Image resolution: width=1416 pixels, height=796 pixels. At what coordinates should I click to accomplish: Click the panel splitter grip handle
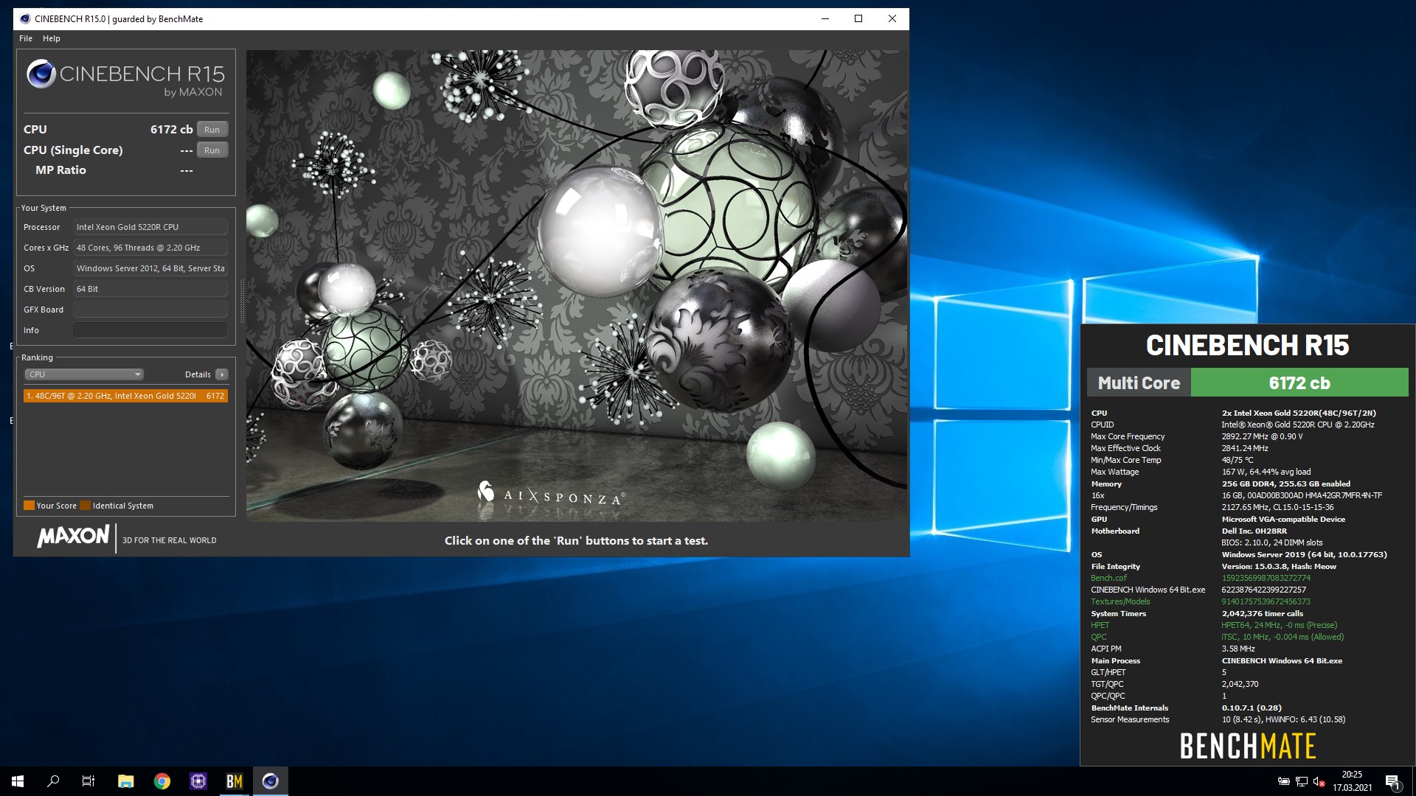pos(241,301)
